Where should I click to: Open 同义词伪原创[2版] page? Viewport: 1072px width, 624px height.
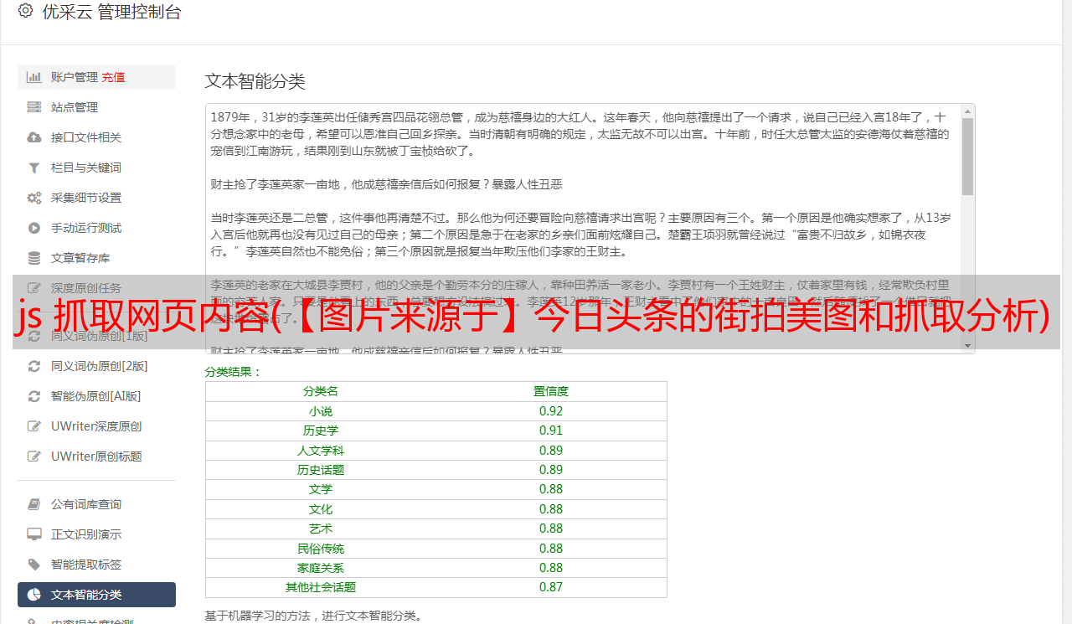tap(96, 366)
